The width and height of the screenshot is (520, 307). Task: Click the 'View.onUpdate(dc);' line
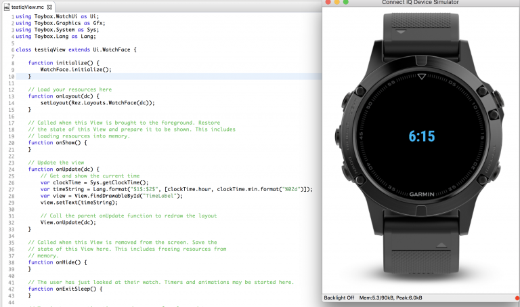[68, 222]
